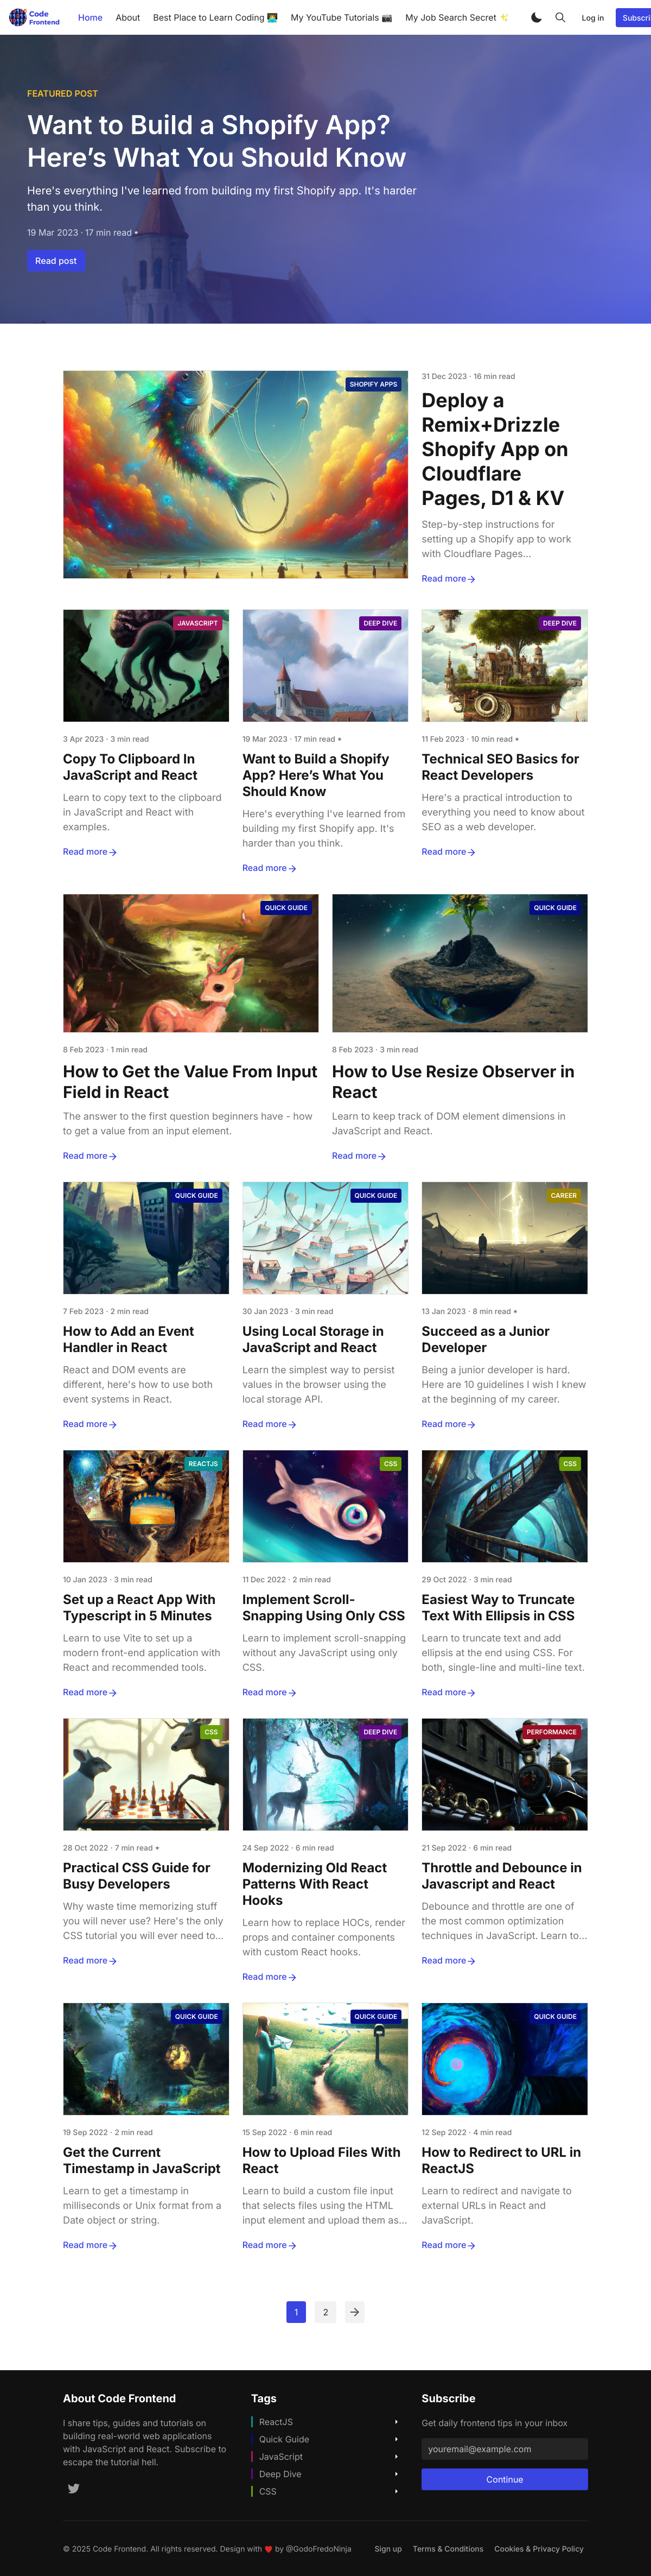Focus the youremail@example.com input field
This screenshot has height=2576, width=651.
pyautogui.click(x=504, y=2448)
